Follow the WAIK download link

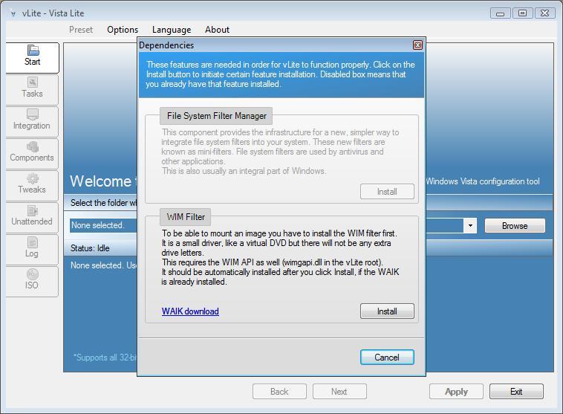[x=190, y=311]
